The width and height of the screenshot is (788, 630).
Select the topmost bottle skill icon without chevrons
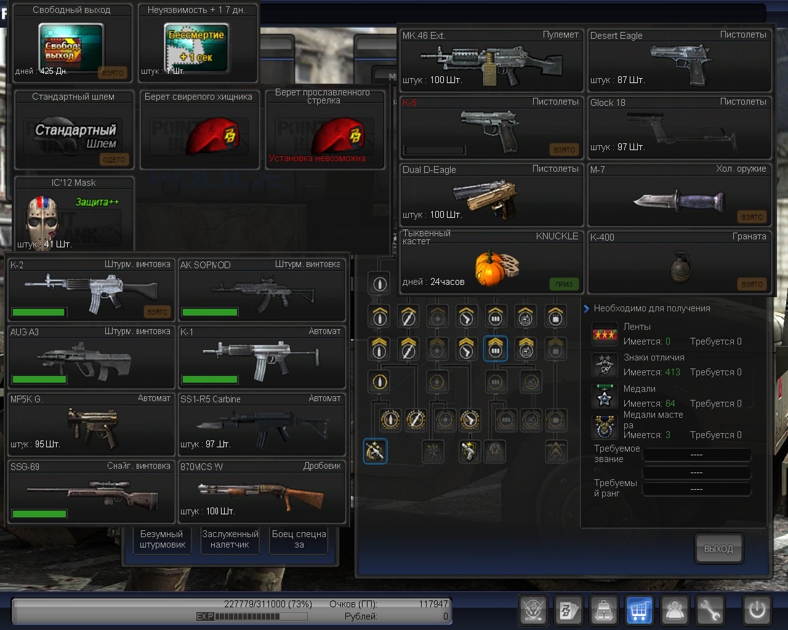coord(380,284)
